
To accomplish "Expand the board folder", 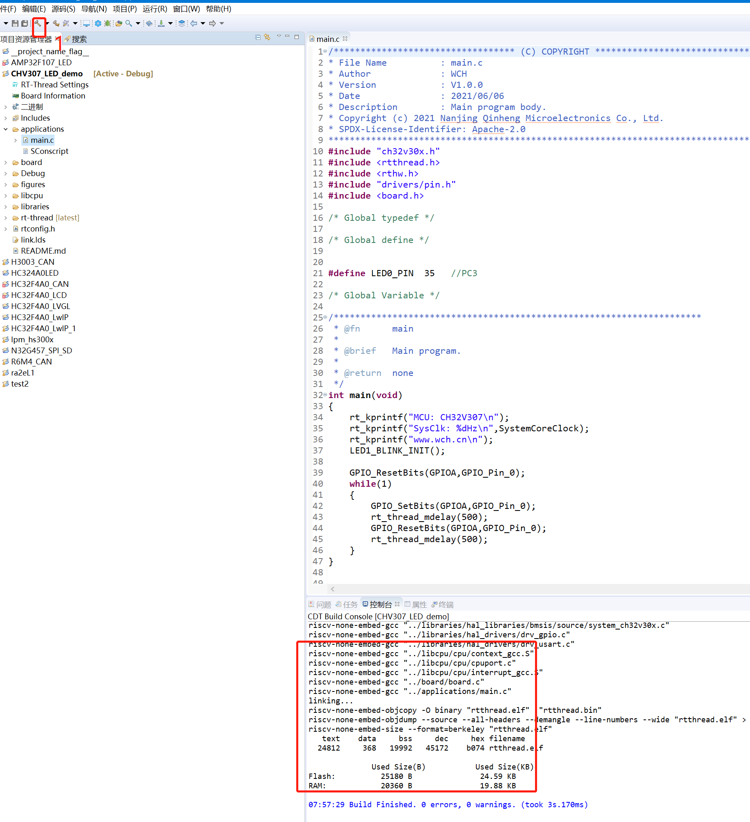I will 6,163.
